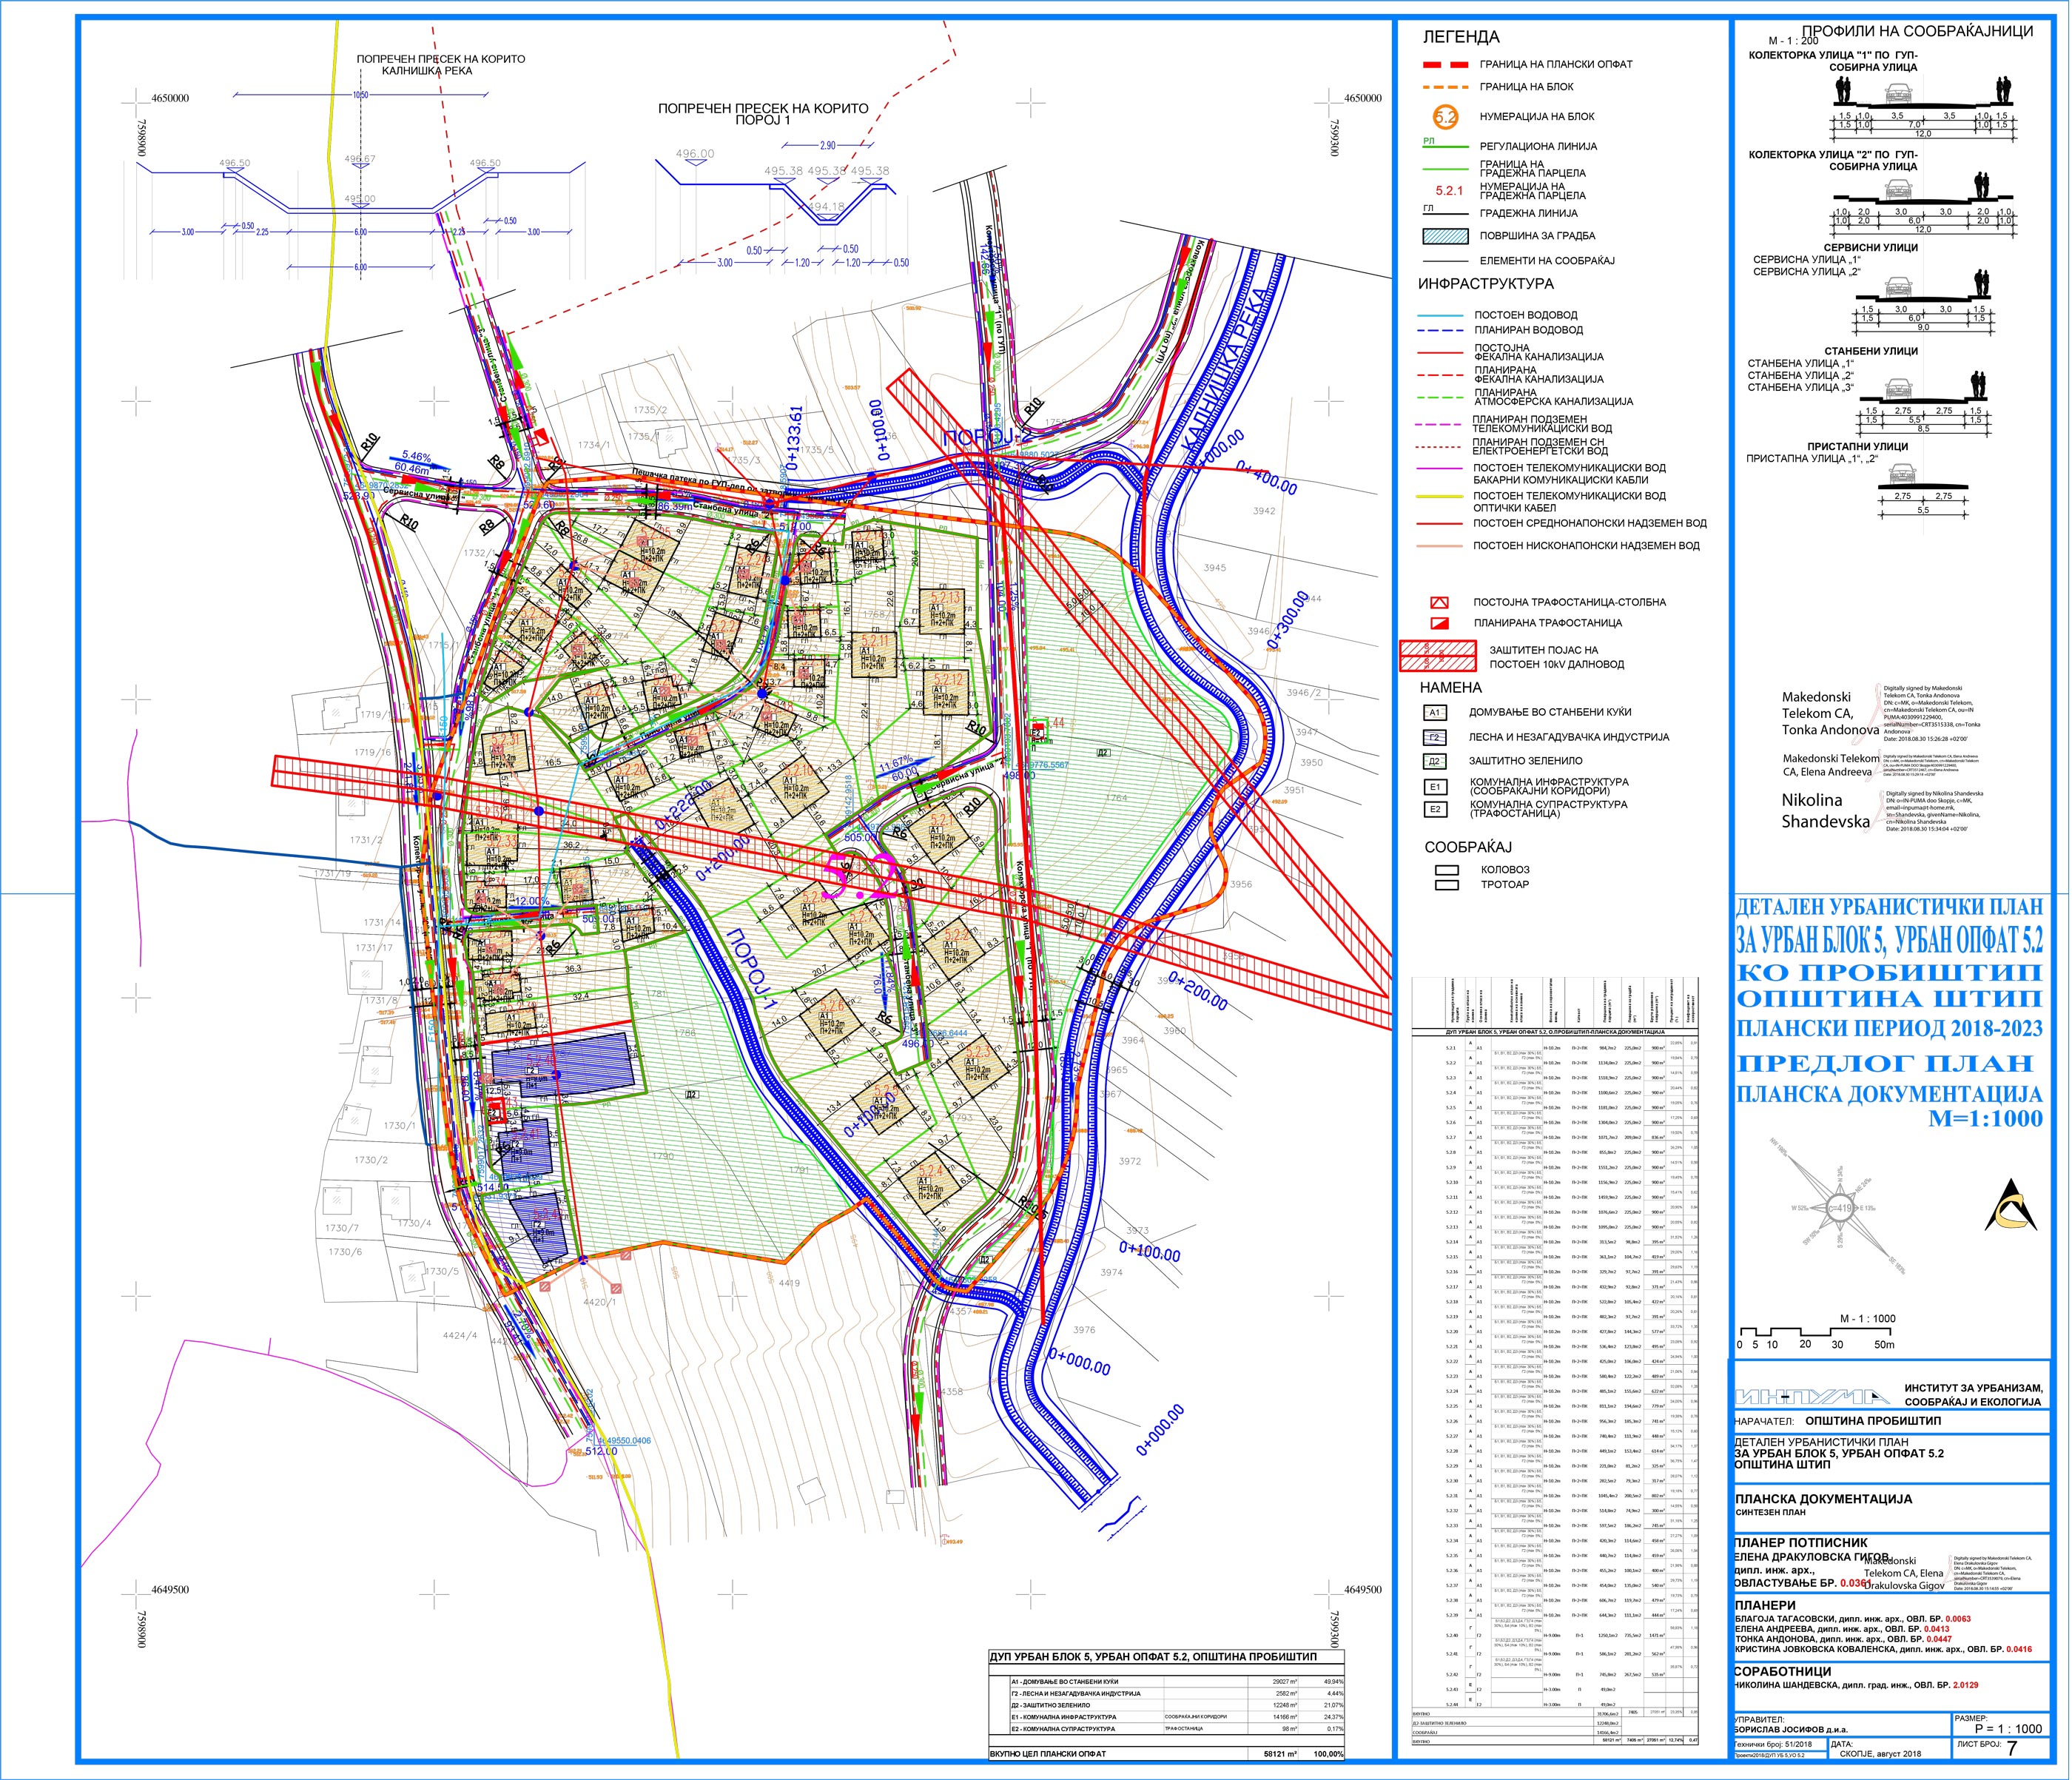The image size is (2072, 1780).
Task: Click the ИНФРАСТРУКТУРА section heading
Action: click(x=1485, y=284)
